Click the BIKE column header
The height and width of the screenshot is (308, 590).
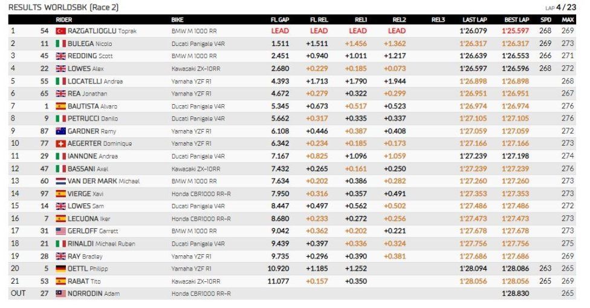(x=177, y=19)
